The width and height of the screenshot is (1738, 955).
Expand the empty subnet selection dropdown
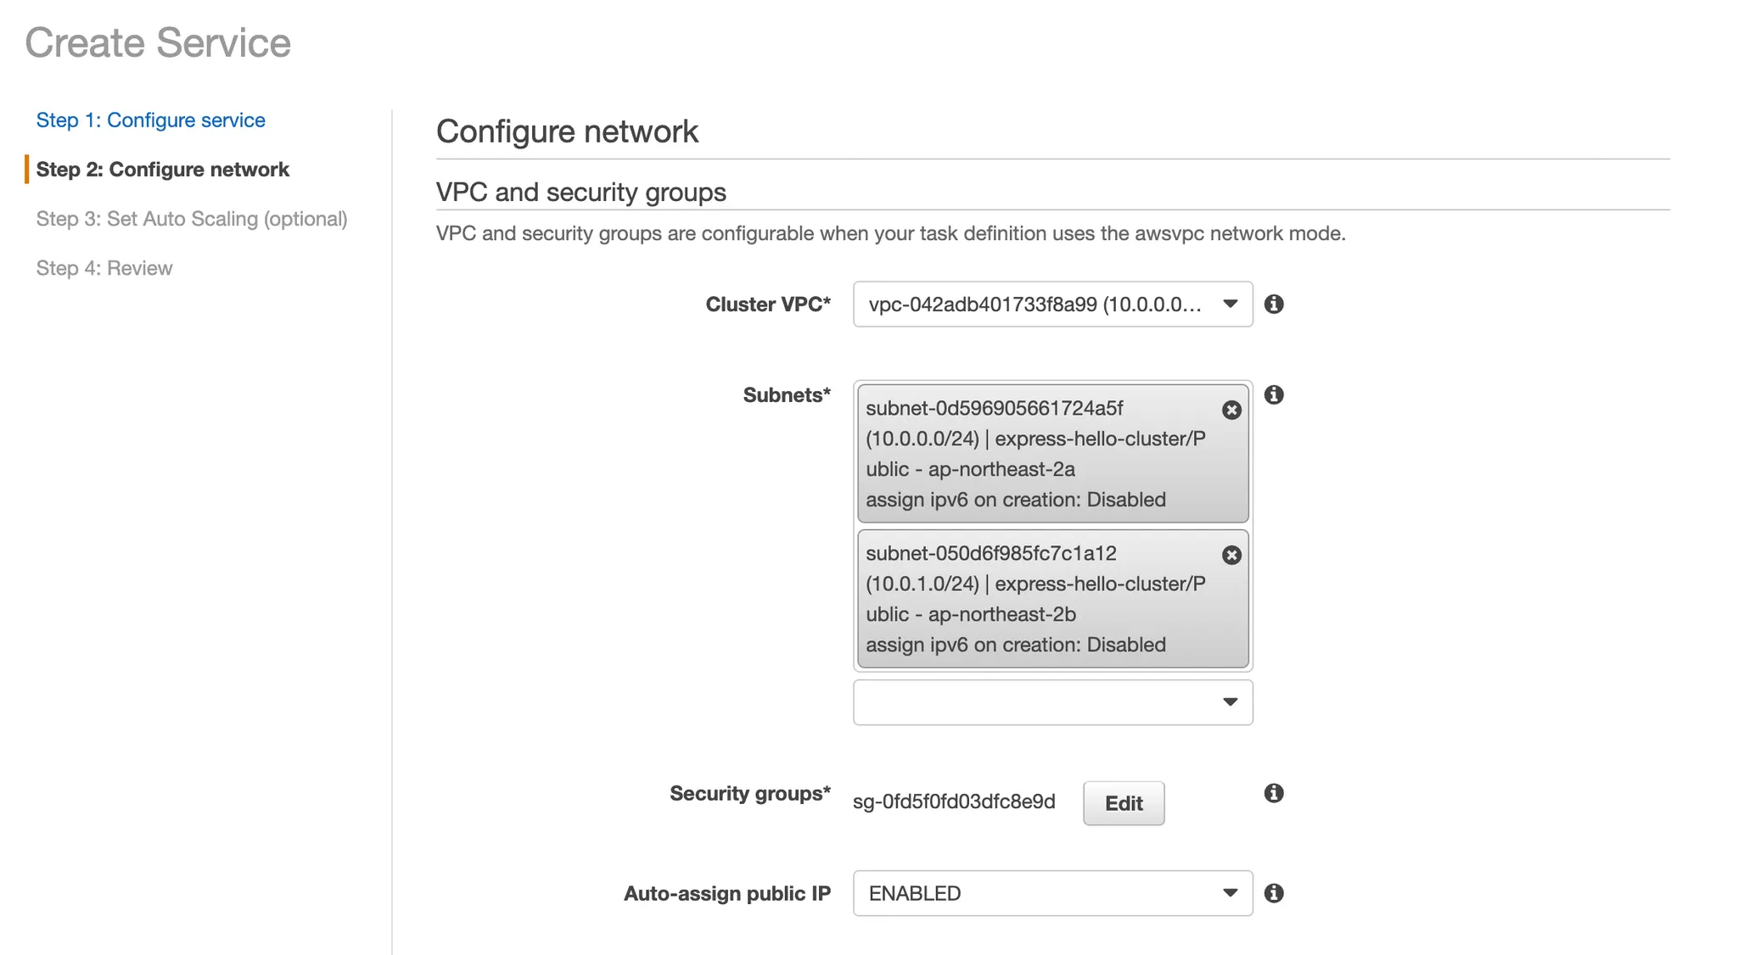1052,702
